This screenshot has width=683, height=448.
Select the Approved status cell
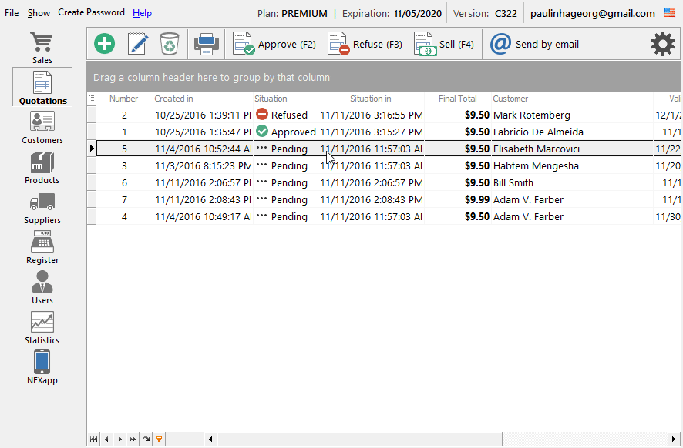[285, 132]
